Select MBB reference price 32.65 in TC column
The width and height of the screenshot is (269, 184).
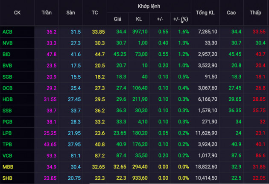99,167
